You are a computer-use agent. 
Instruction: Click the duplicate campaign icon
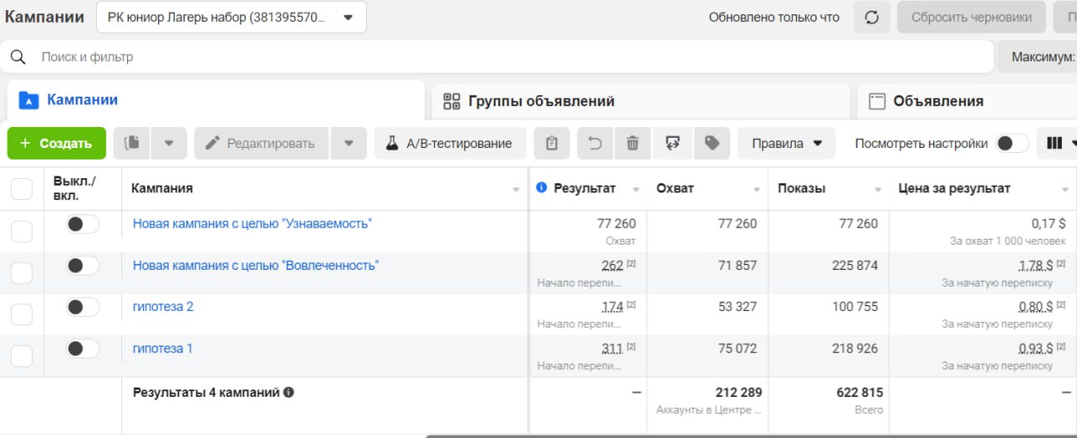click(132, 144)
